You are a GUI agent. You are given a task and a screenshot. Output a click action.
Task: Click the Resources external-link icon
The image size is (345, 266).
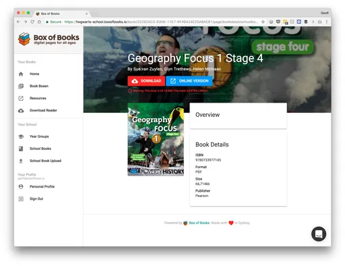click(x=21, y=99)
